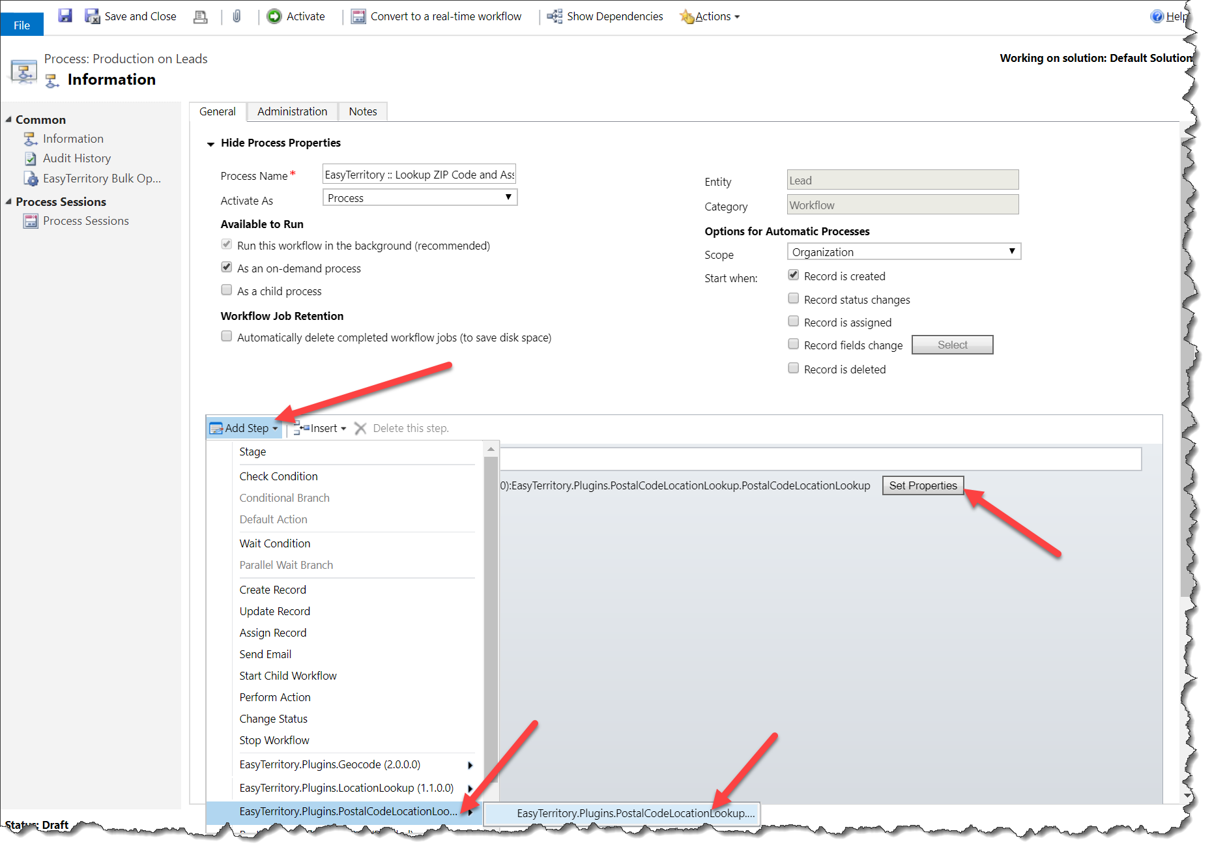Click the Attach File paperclip icon

tap(237, 16)
